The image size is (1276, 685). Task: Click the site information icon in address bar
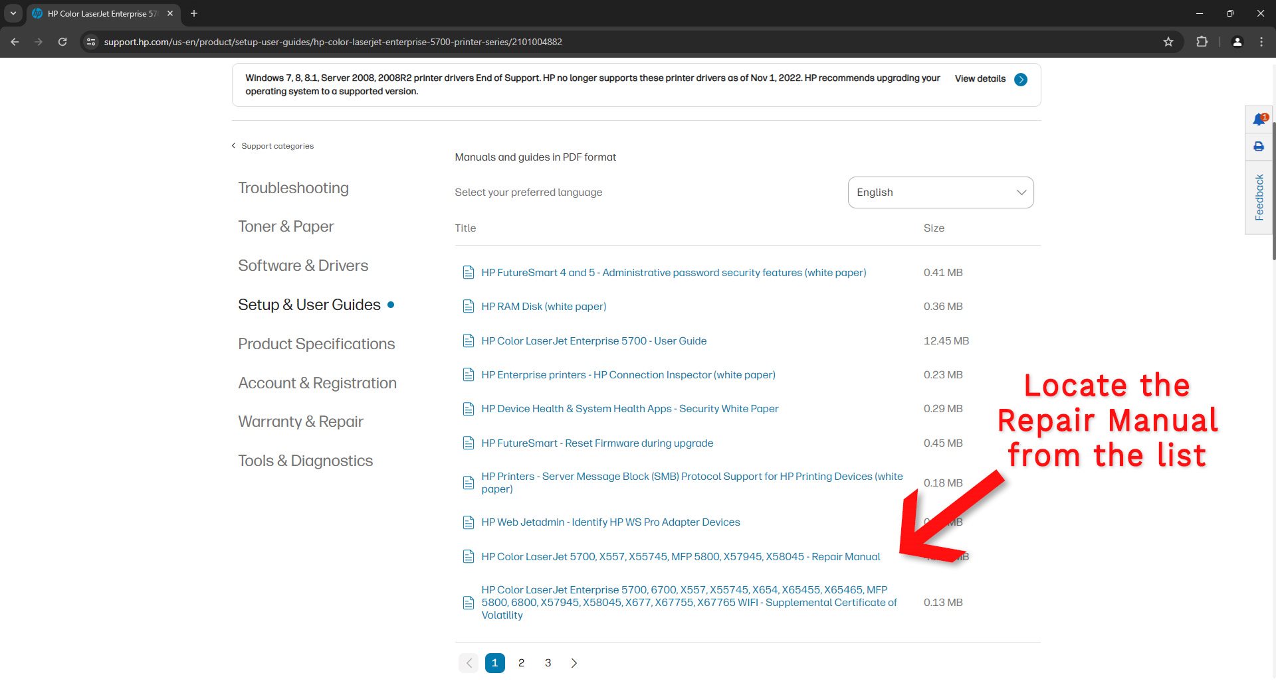tap(91, 42)
